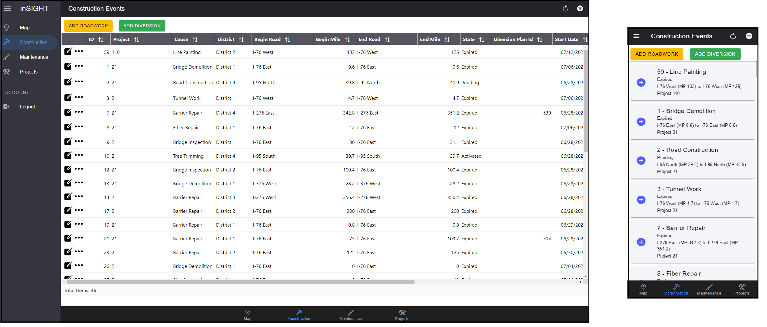Click Logout in the account section
Image resolution: width=767 pixels, height=327 pixels.
coord(27,107)
